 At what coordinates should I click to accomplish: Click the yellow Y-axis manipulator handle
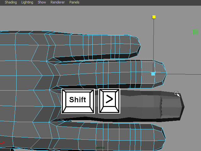tap(154, 17)
